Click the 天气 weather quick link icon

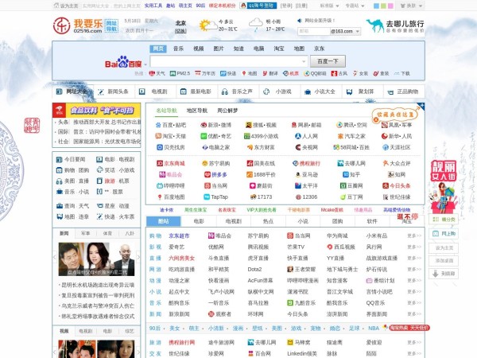[x=152, y=73]
